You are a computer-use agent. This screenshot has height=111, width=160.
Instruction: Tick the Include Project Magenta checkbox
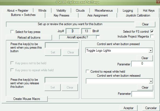[152, 36]
